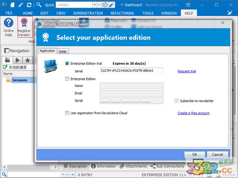
Task: Switch to the Jump tab
Action: click(x=63, y=51)
